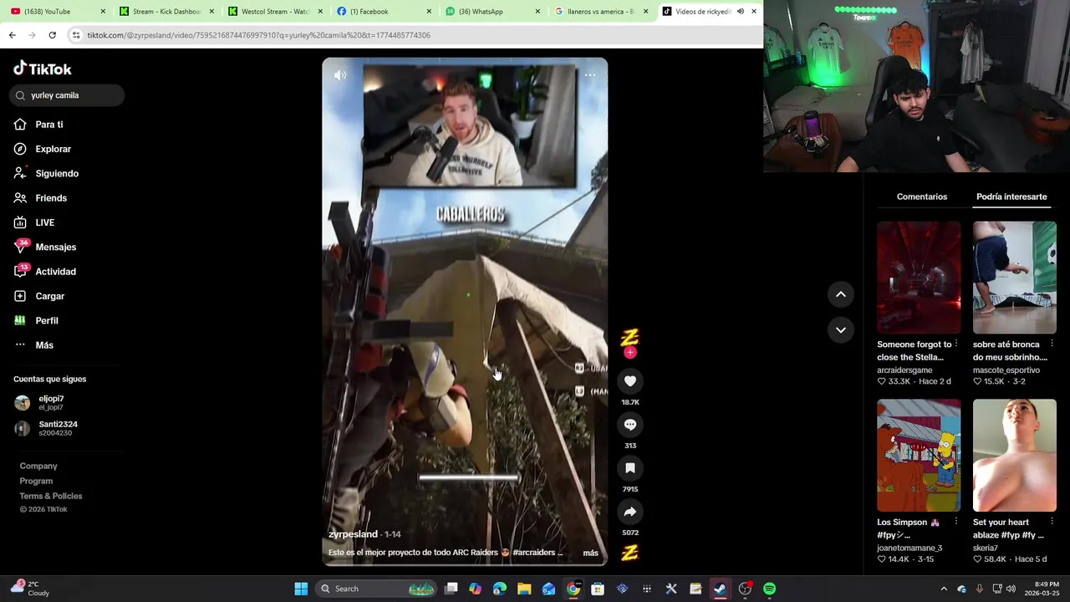This screenshot has width=1070, height=602.
Task: Reload the TikTok page
Action: tap(52, 35)
